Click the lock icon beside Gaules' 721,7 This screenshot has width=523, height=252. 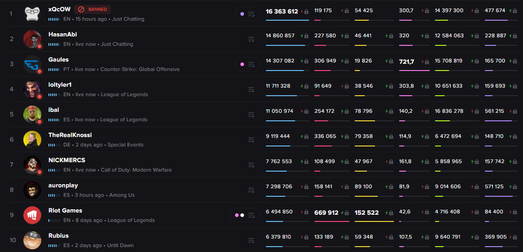point(427,62)
